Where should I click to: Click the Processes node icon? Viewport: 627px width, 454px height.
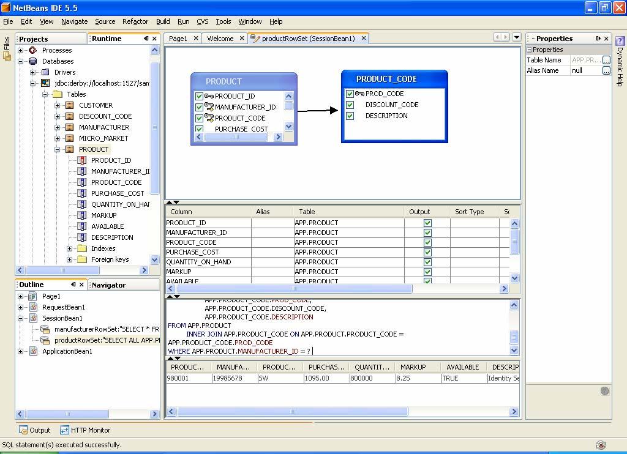click(x=33, y=50)
